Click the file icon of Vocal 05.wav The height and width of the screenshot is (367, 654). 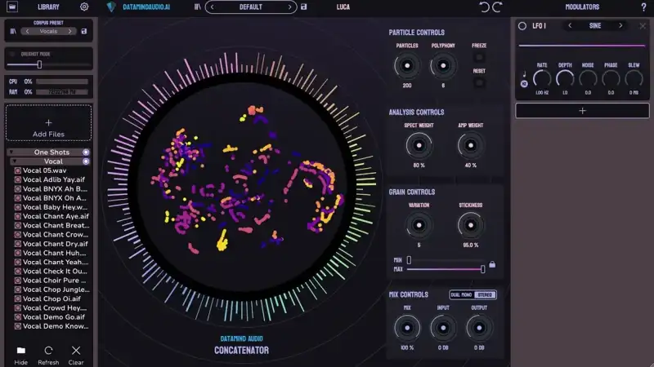(x=17, y=170)
